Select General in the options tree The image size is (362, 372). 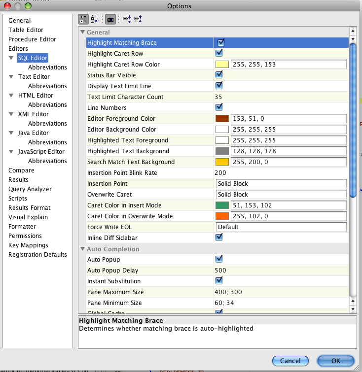[19, 20]
